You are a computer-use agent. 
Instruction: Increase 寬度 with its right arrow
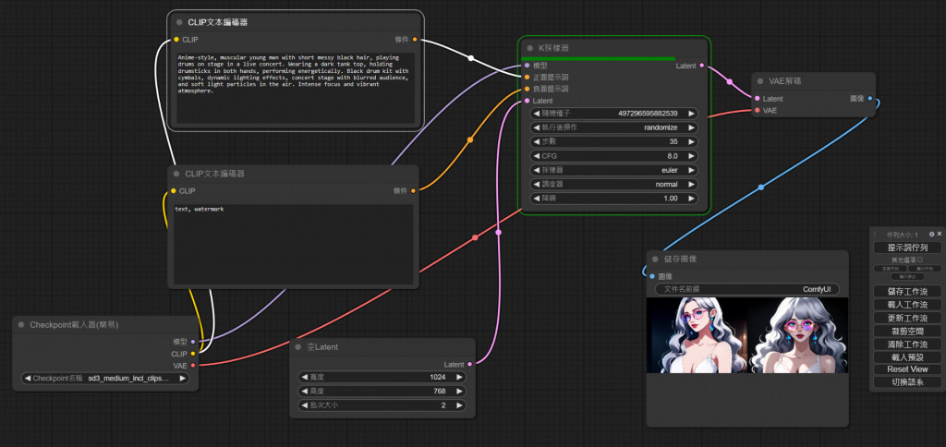460,377
